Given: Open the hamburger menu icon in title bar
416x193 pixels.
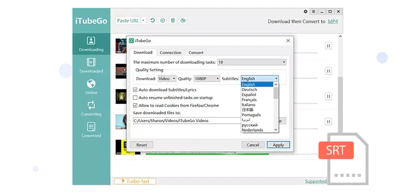Looking at the screenshot, I should pyautogui.click(x=314, y=11).
